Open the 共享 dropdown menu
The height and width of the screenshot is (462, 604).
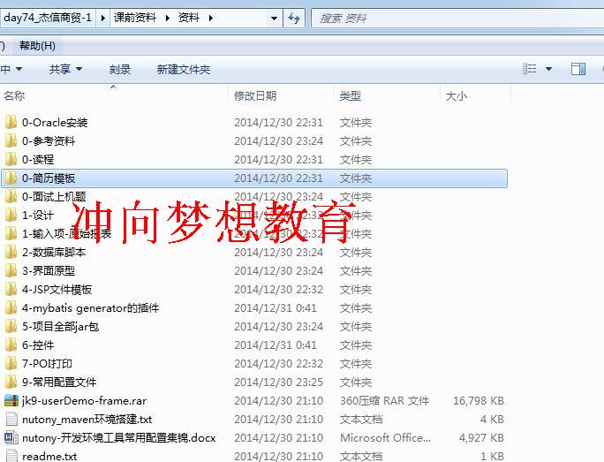[x=65, y=69]
